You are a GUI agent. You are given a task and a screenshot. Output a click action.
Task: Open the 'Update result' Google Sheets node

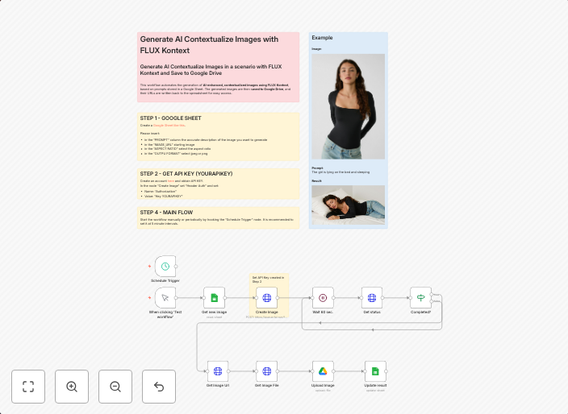[x=375, y=371]
